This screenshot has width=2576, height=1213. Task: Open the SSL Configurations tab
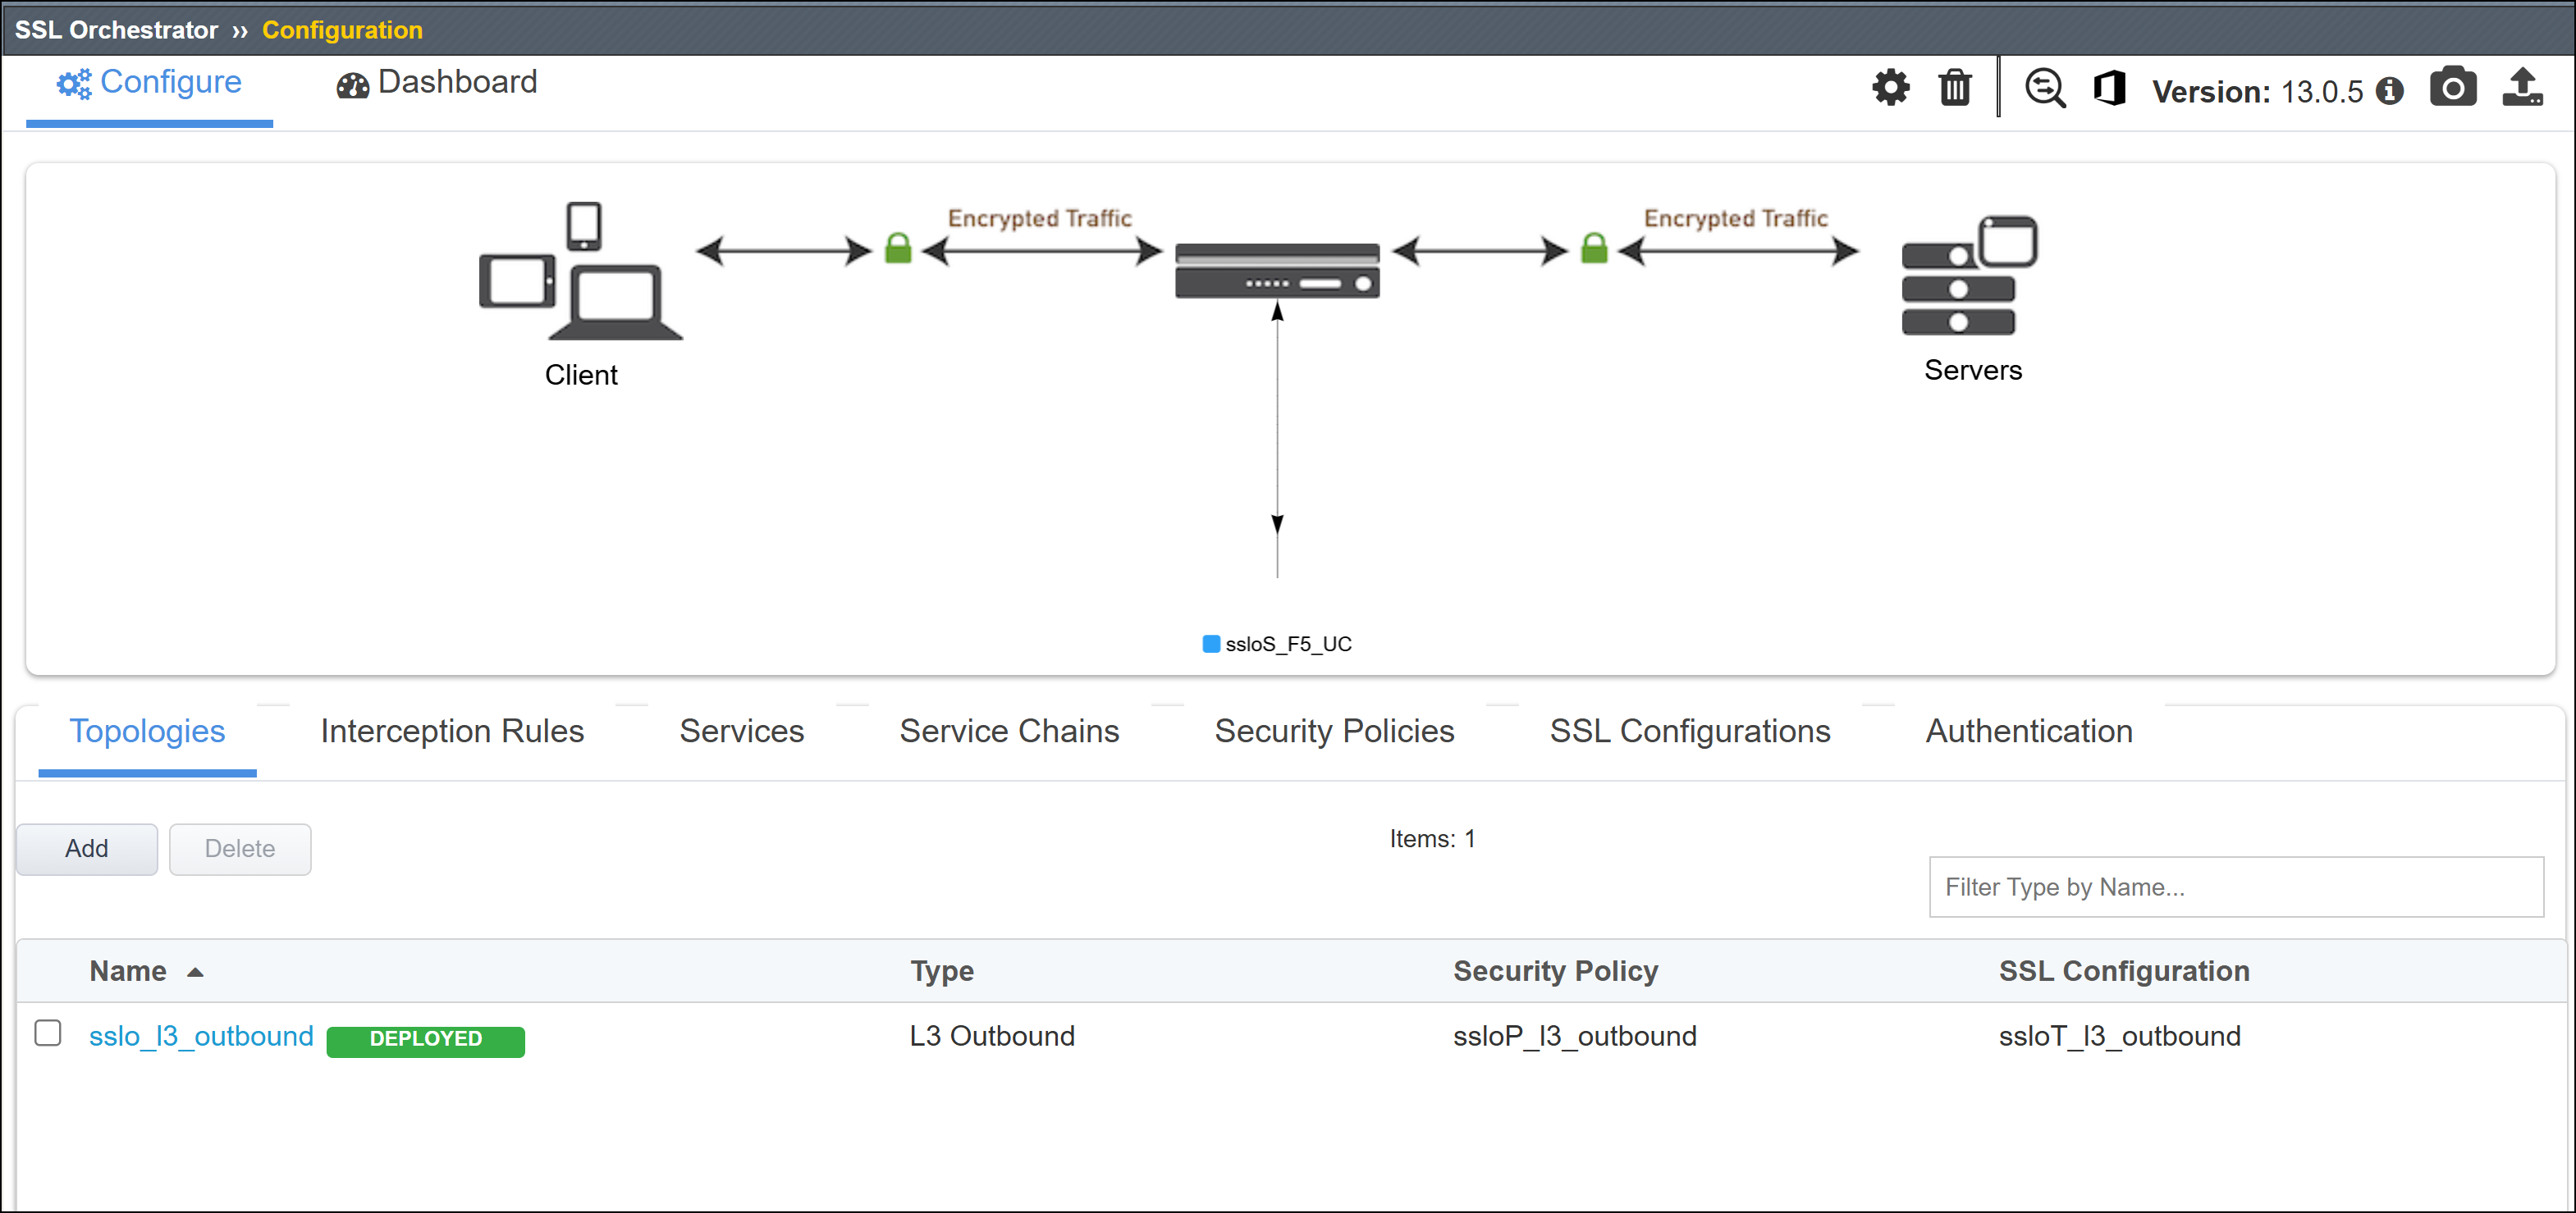1690,732
